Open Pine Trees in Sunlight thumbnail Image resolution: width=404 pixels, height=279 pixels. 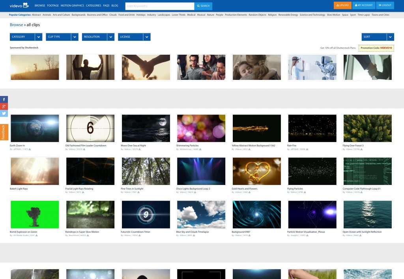pyautogui.click(x=146, y=171)
